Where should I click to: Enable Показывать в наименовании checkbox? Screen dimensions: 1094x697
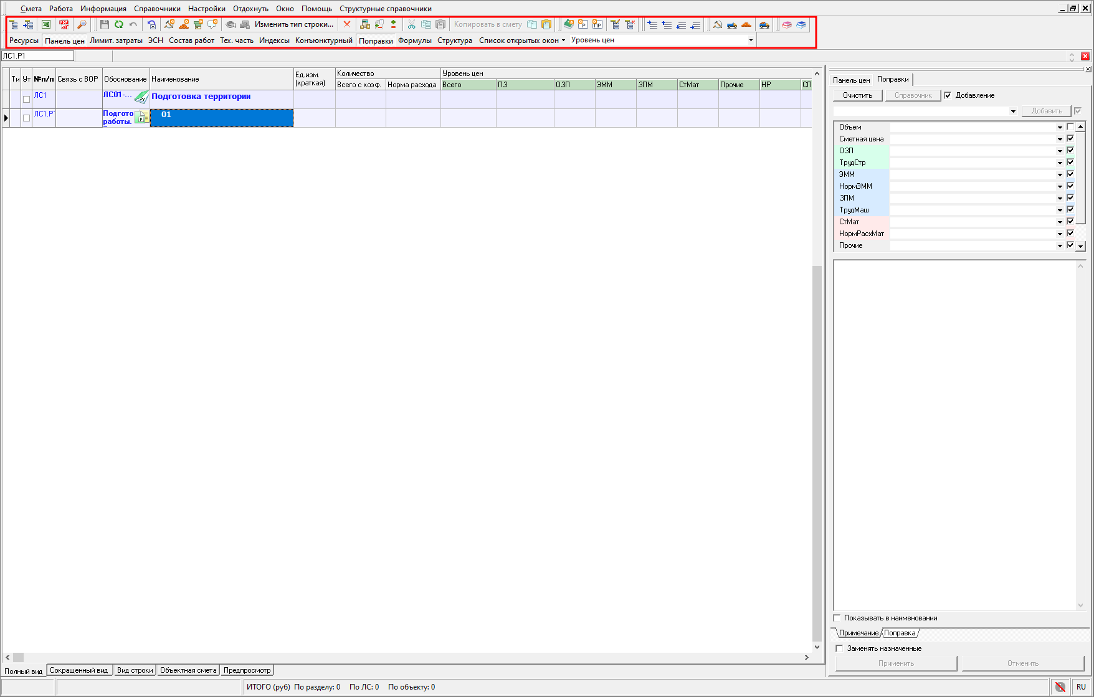837,618
